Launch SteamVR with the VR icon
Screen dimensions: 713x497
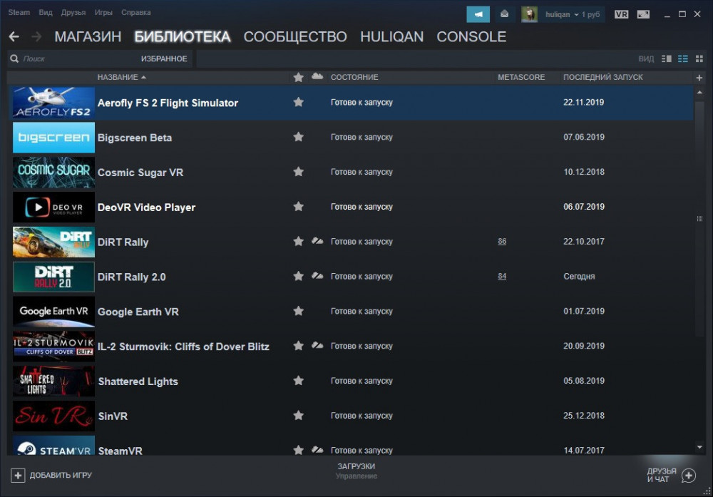pyautogui.click(x=622, y=14)
